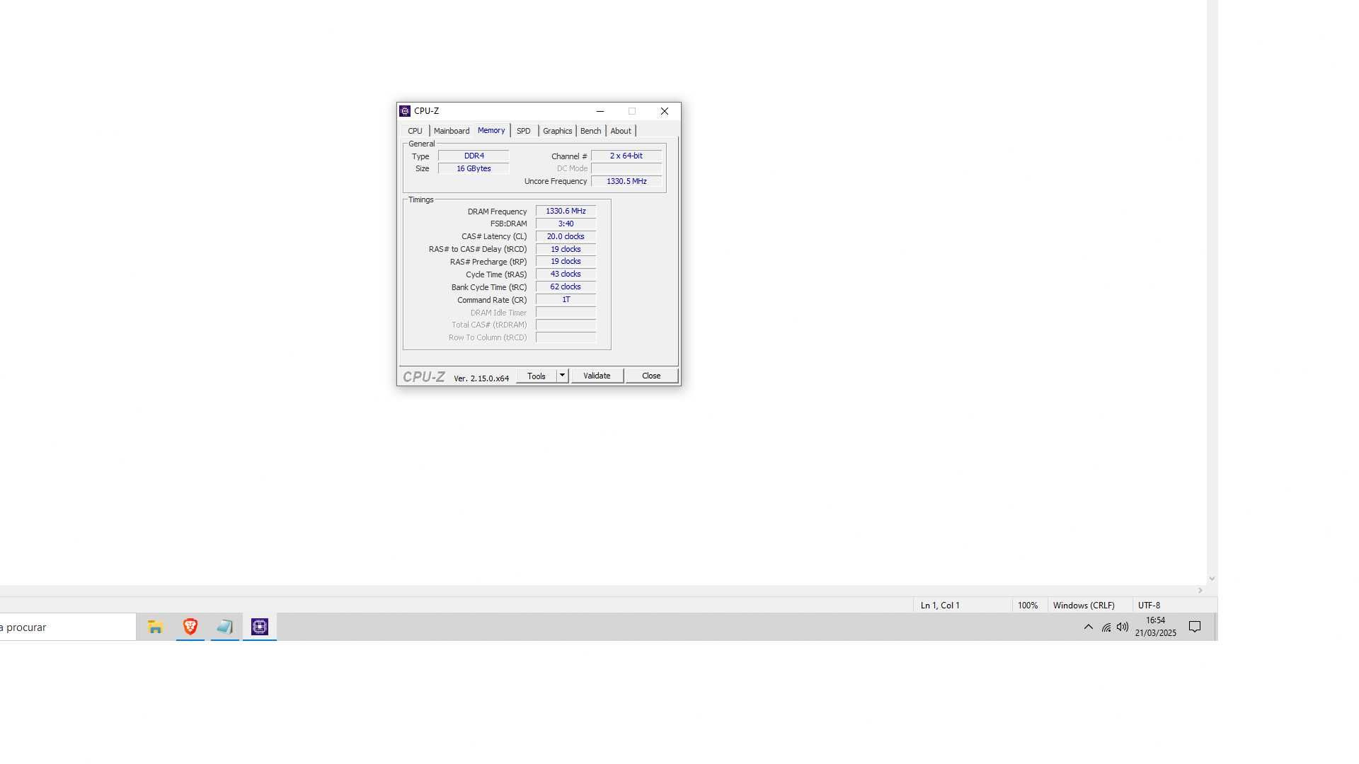Viewport: 1359px width, 764px height.
Task: Switch to the Mainboard tab
Action: tap(452, 131)
